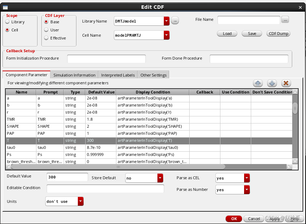The height and width of the screenshot is (224, 306).
Task: Open the Interpreted Labels tab
Action: click(118, 75)
